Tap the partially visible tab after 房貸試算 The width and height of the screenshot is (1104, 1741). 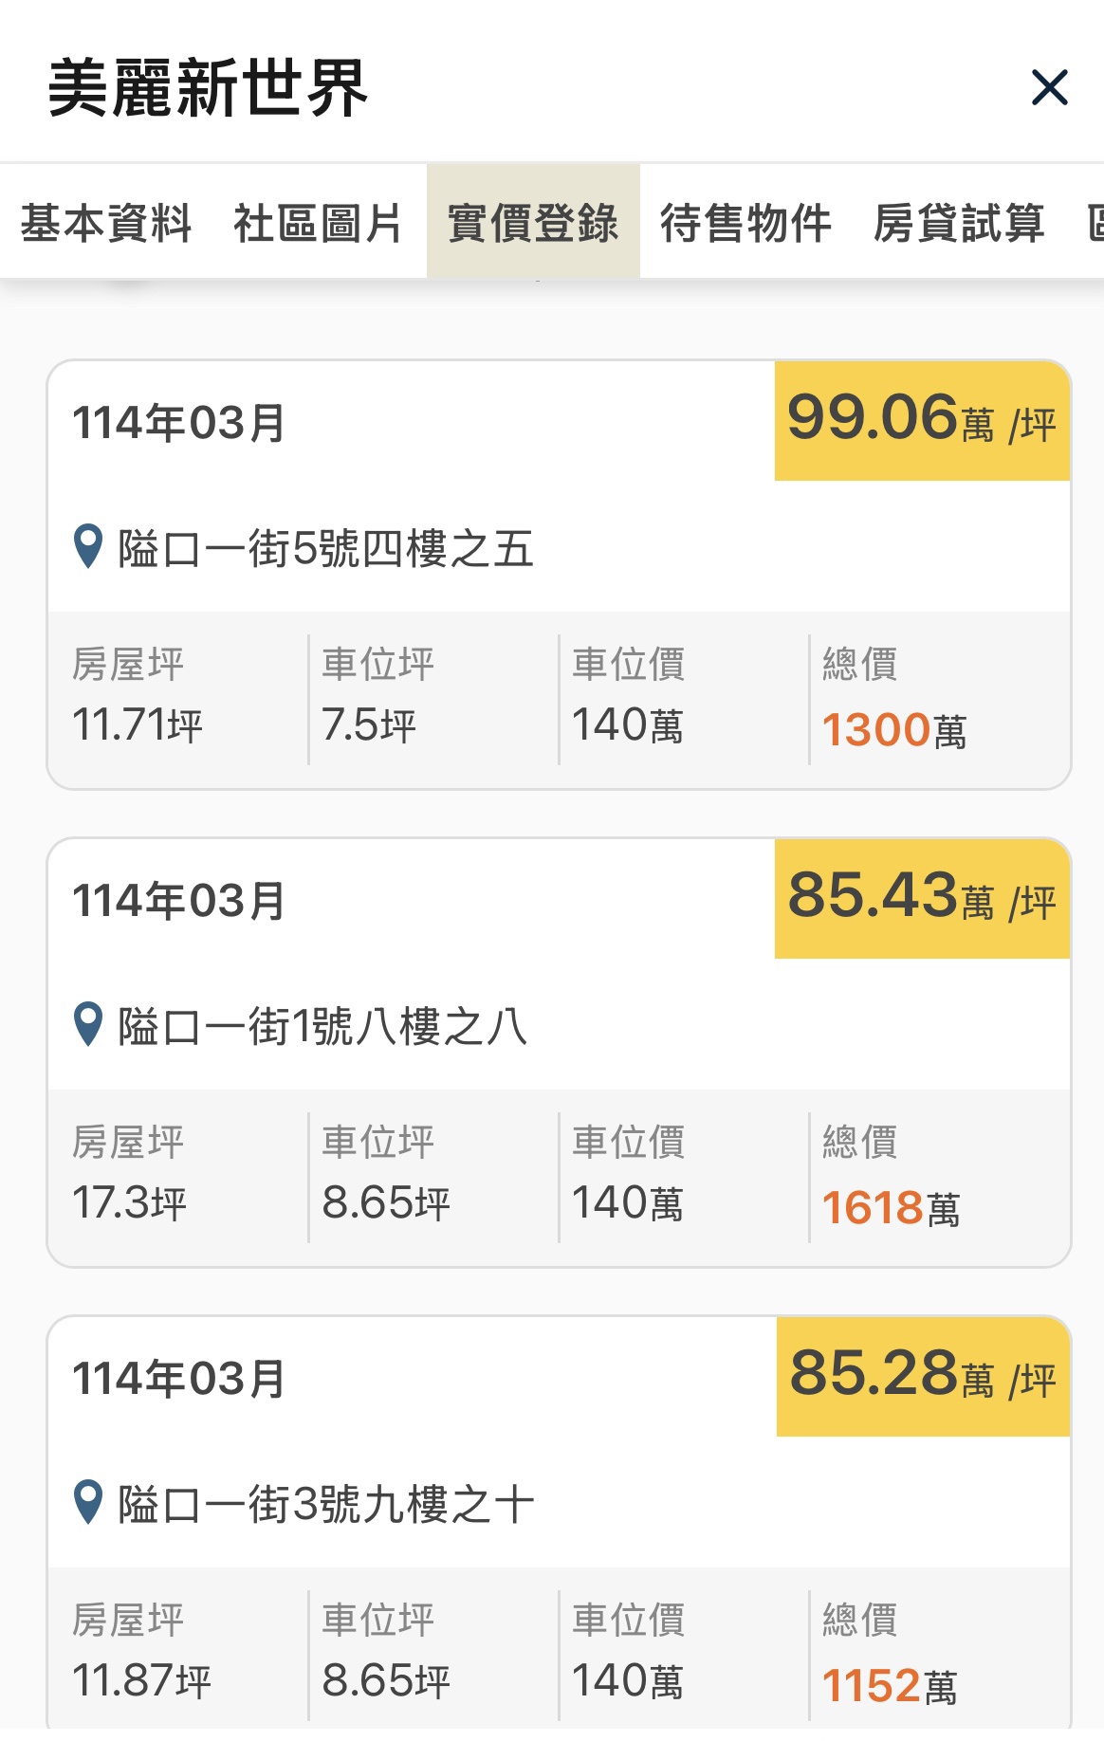pos(1095,223)
